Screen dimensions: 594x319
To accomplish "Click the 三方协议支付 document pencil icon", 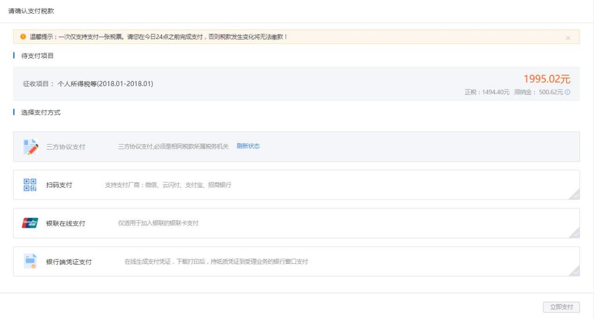I will 30,146.
